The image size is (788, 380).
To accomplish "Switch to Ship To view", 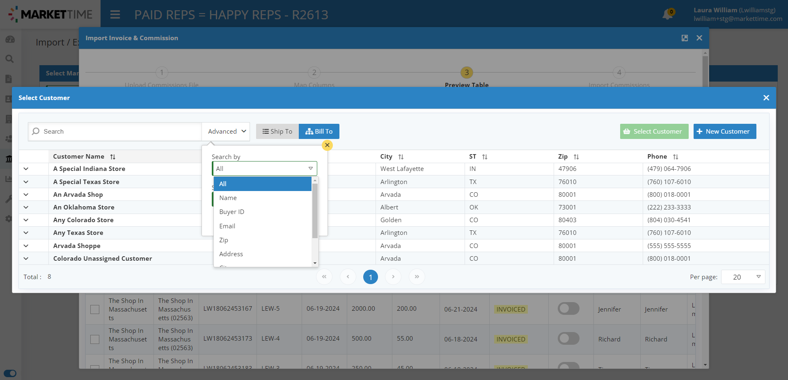I will tap(277, 132).
